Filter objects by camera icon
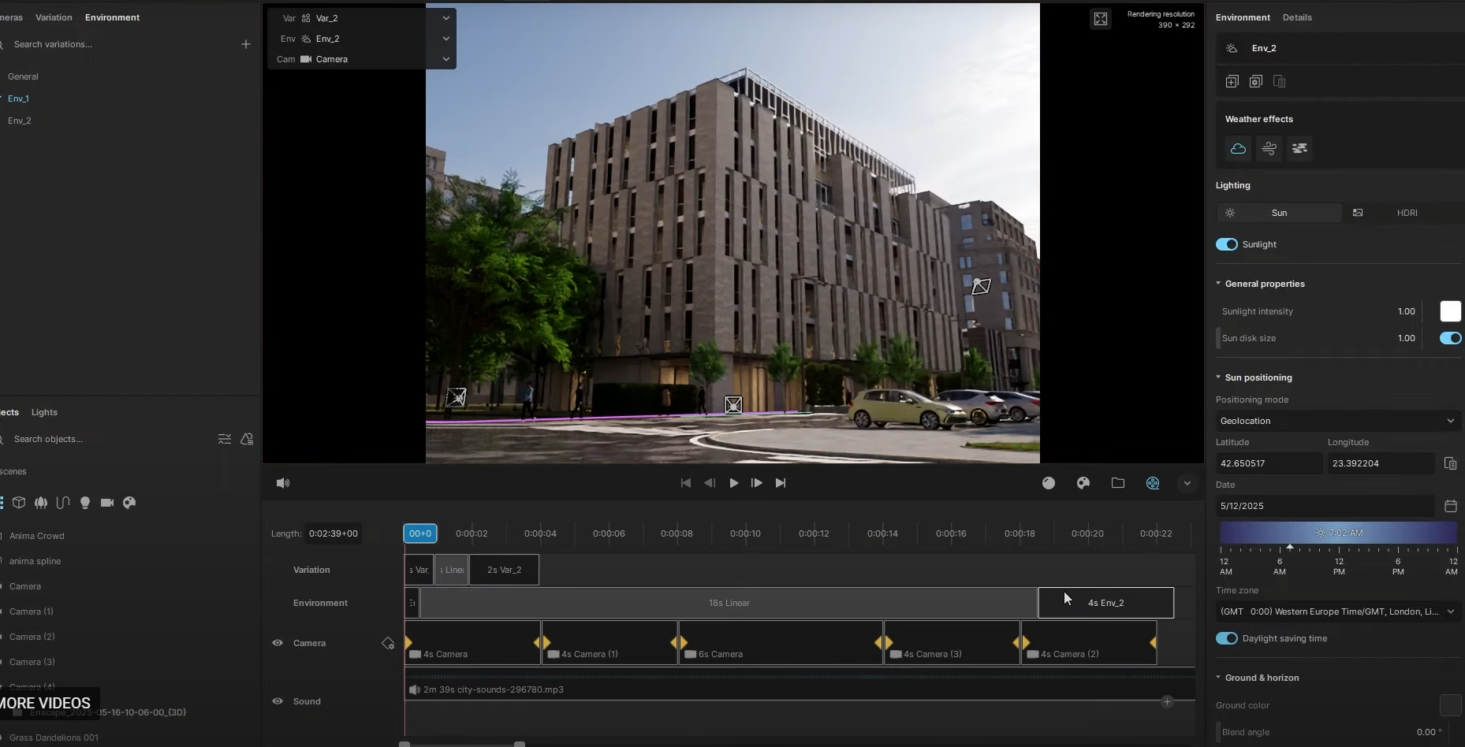Image resolution: width=1465 pixels, height=747 pixels. coord(107,503)
